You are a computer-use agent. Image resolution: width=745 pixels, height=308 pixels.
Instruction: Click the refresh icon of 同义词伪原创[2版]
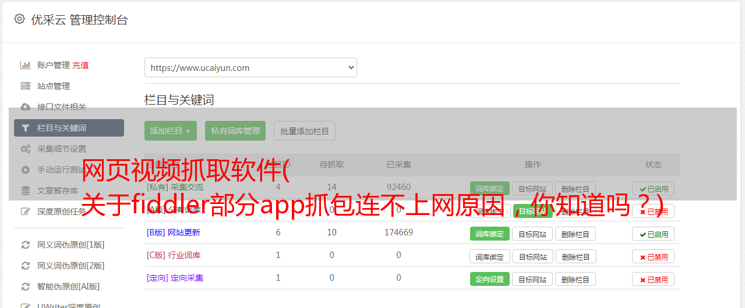[25, 266]
